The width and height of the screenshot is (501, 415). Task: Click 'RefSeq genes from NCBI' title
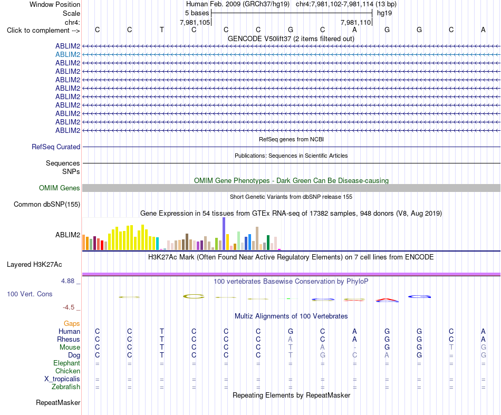(x=291, y=139)
